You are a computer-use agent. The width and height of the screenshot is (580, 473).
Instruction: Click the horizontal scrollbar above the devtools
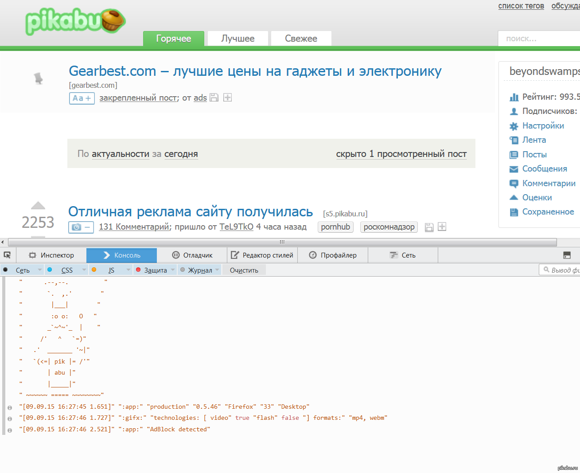[x=282, y=242]
